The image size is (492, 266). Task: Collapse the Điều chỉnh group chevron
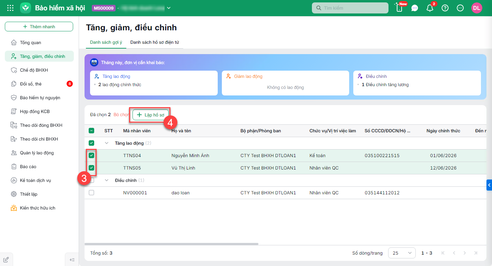click(107, 180)
